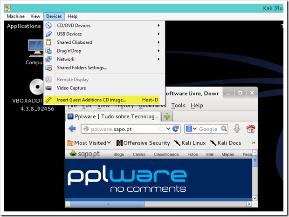Open the VirtualBox Help menu
Image resolution: width=289 pixels, height=217 pixels.
(72, 16)
